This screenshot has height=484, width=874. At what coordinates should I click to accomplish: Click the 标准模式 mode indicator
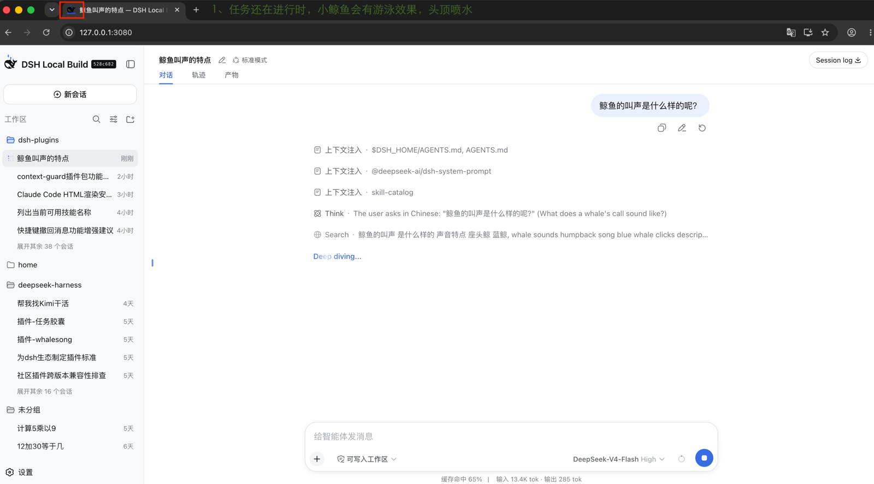[250, 60]
